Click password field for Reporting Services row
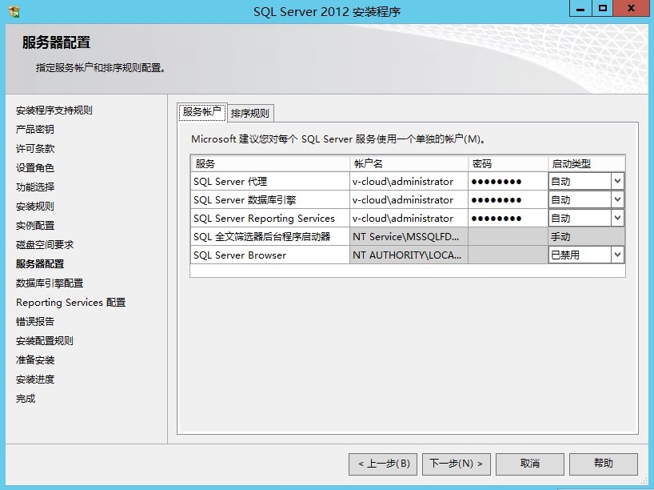 508,218
